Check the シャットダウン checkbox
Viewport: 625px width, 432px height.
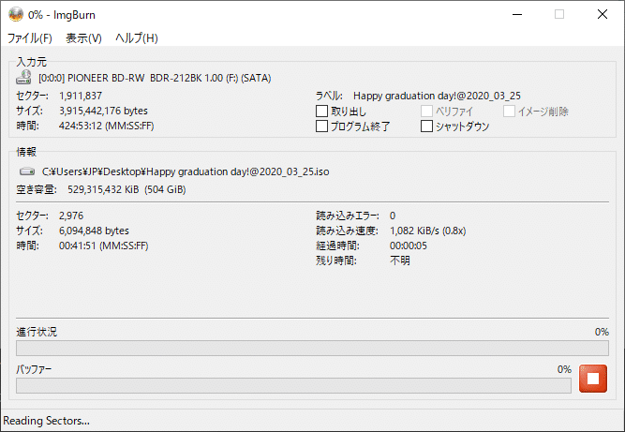pos(426,127)
